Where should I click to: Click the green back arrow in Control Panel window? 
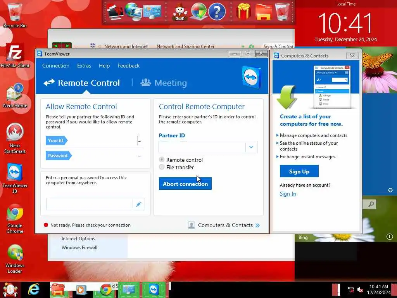(x=57, y=46)
